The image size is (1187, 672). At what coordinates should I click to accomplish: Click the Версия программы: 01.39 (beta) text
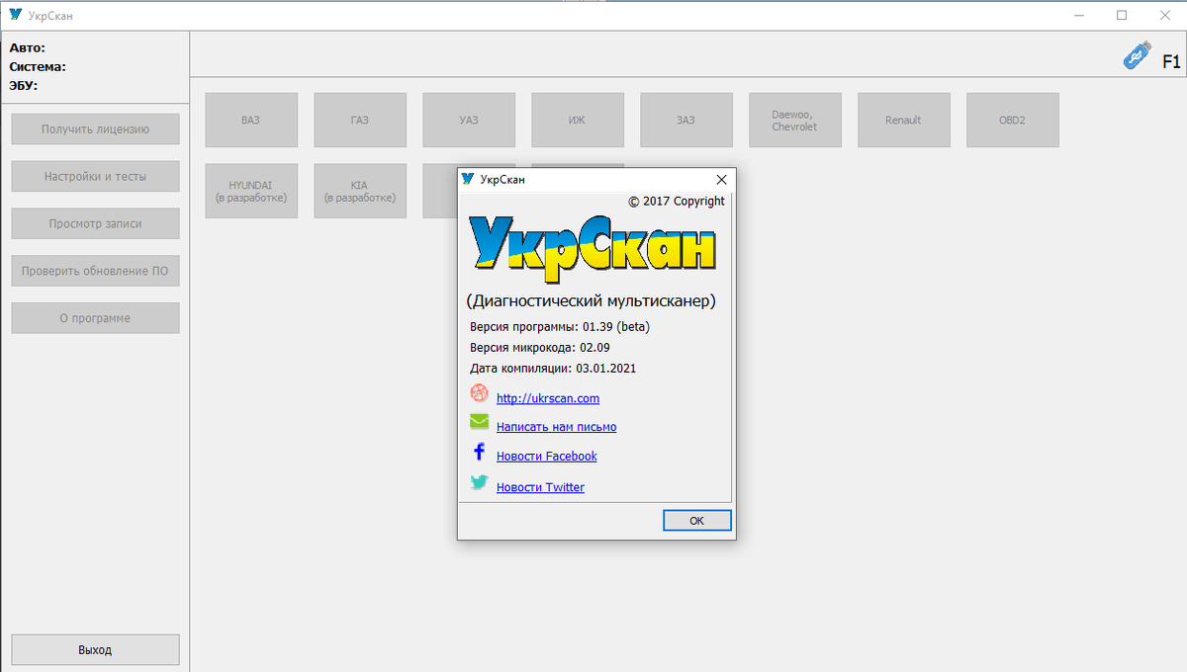[x=560, y=326]
